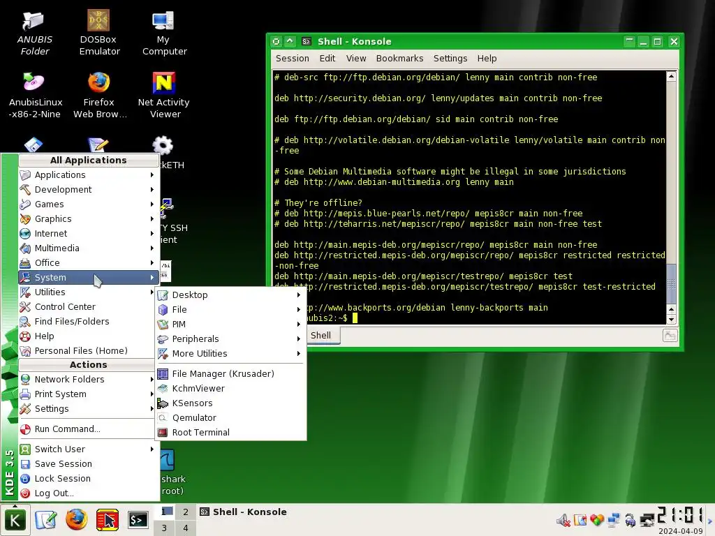
Task: Open the AnubisLinux-x86-2-Nine disc icon
Action: (x=35, y=95)
